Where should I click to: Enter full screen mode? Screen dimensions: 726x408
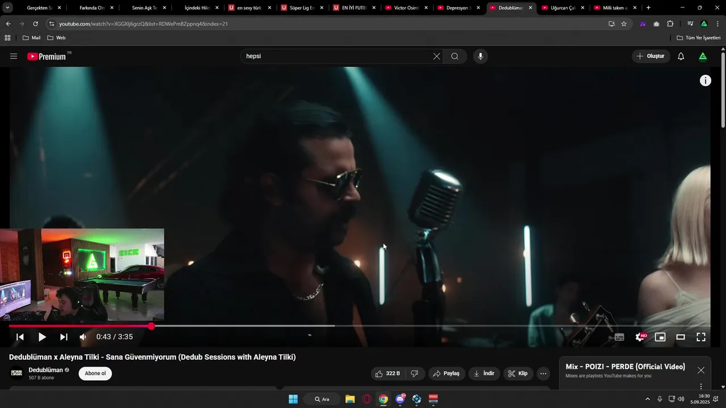(701, 337)
